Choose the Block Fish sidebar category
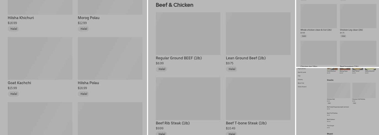Screen dimensions: 379x135 [x=301, y=83]
